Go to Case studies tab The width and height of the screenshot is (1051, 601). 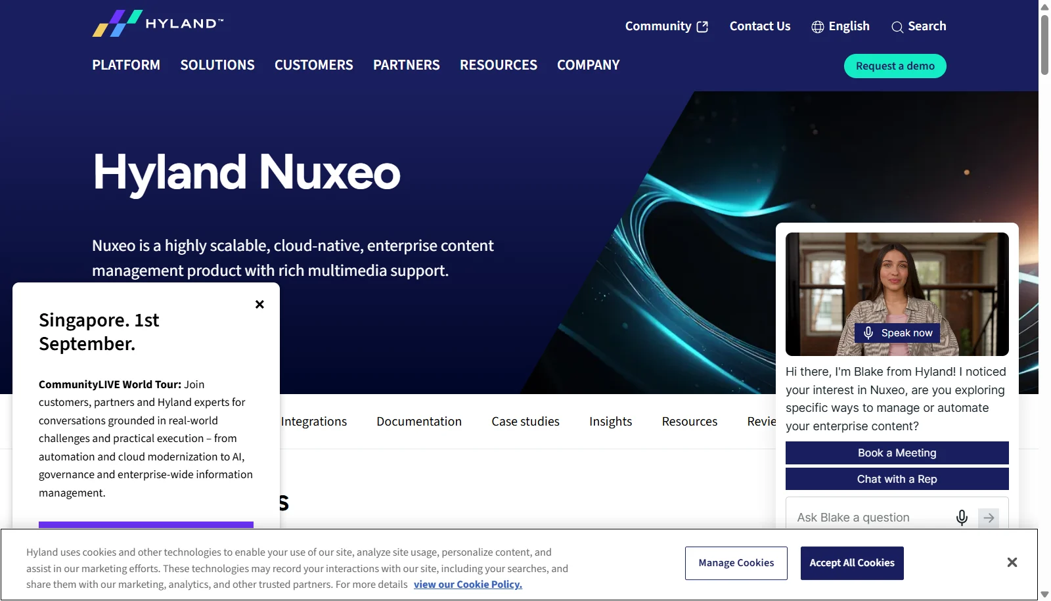(525, 422)
